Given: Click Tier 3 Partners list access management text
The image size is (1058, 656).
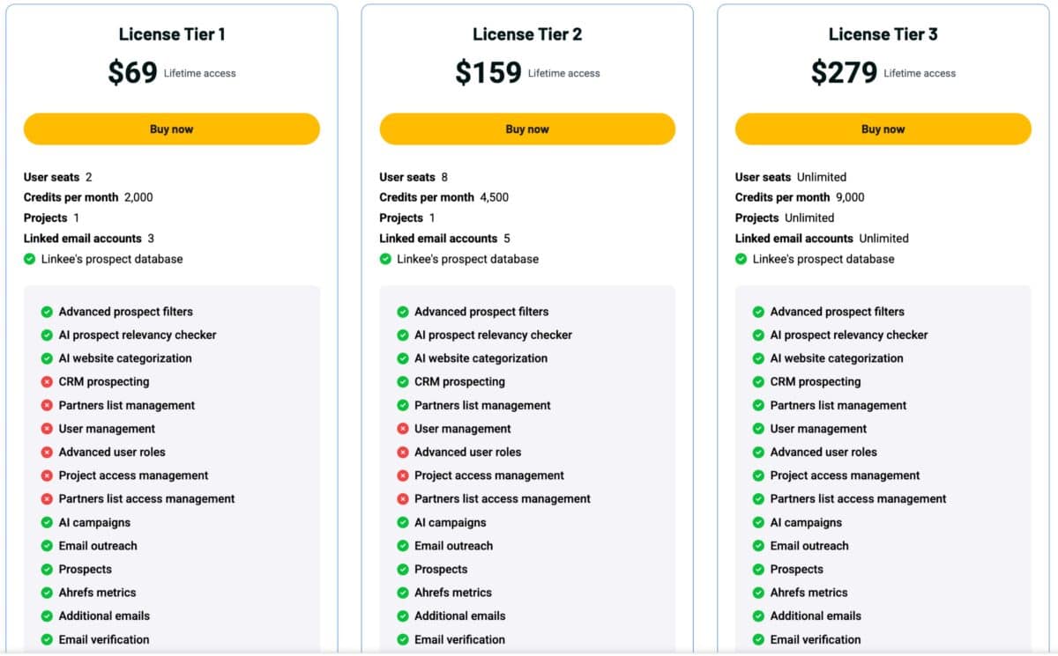Looking at the screenshot, I should click(x=858, y=498).
